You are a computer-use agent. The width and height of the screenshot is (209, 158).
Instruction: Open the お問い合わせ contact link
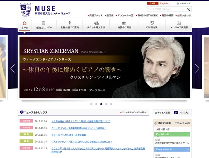click(x=183, y=15)
